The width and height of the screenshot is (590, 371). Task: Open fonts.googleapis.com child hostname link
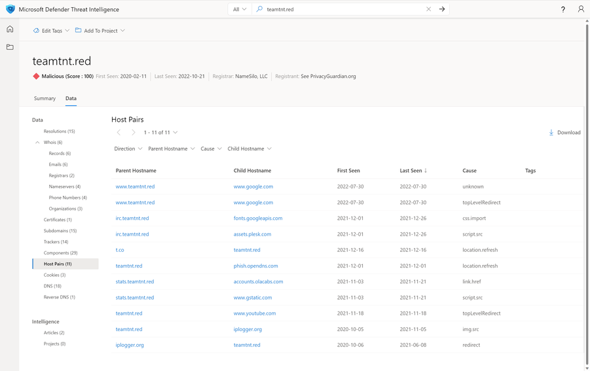point(258,218)
